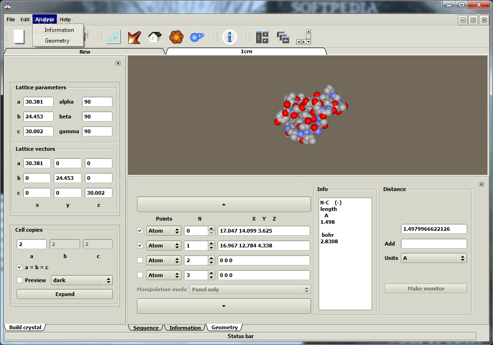Image resolution: width=493 pixels, height=345 pixels.
Task: Open the Units dropdown showing A
Action: (434, 258)
